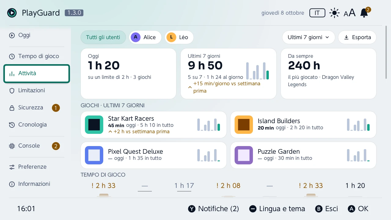Viewport: 391px width, 220px height.
Task: Click Star Kart Racers weekly bar chart
Action: [209, 125]
